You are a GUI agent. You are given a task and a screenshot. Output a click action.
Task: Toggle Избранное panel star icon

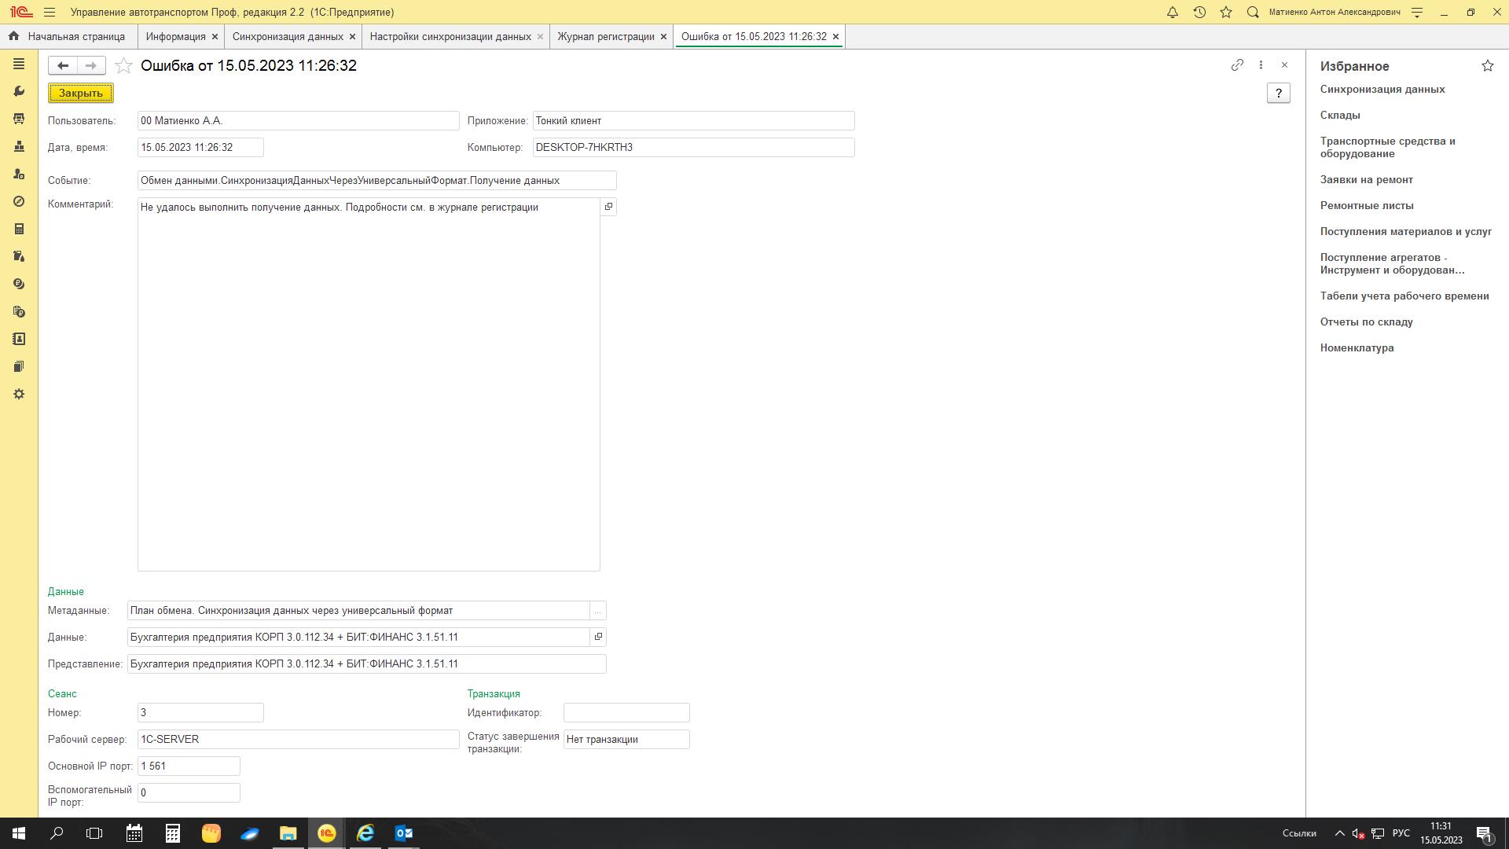point(1487,66)
